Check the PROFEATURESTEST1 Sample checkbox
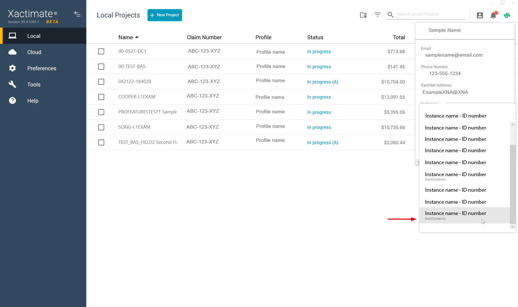 tap(101, 112)
